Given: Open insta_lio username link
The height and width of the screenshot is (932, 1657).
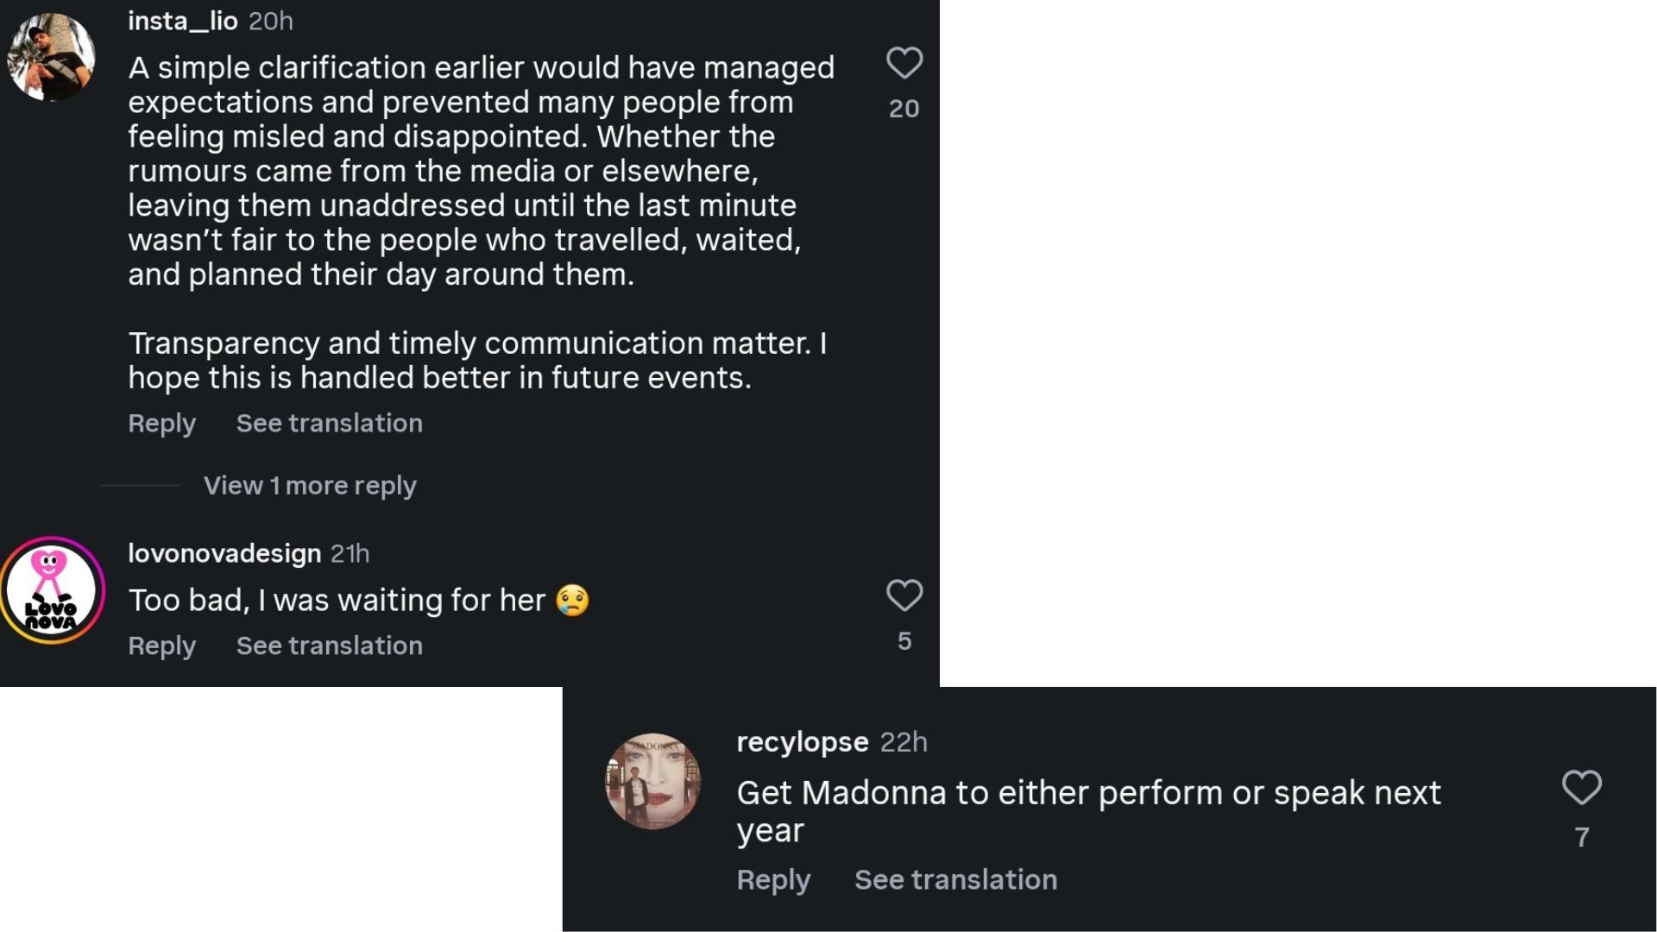Looking at the screenshot, I should pos(183,21).
